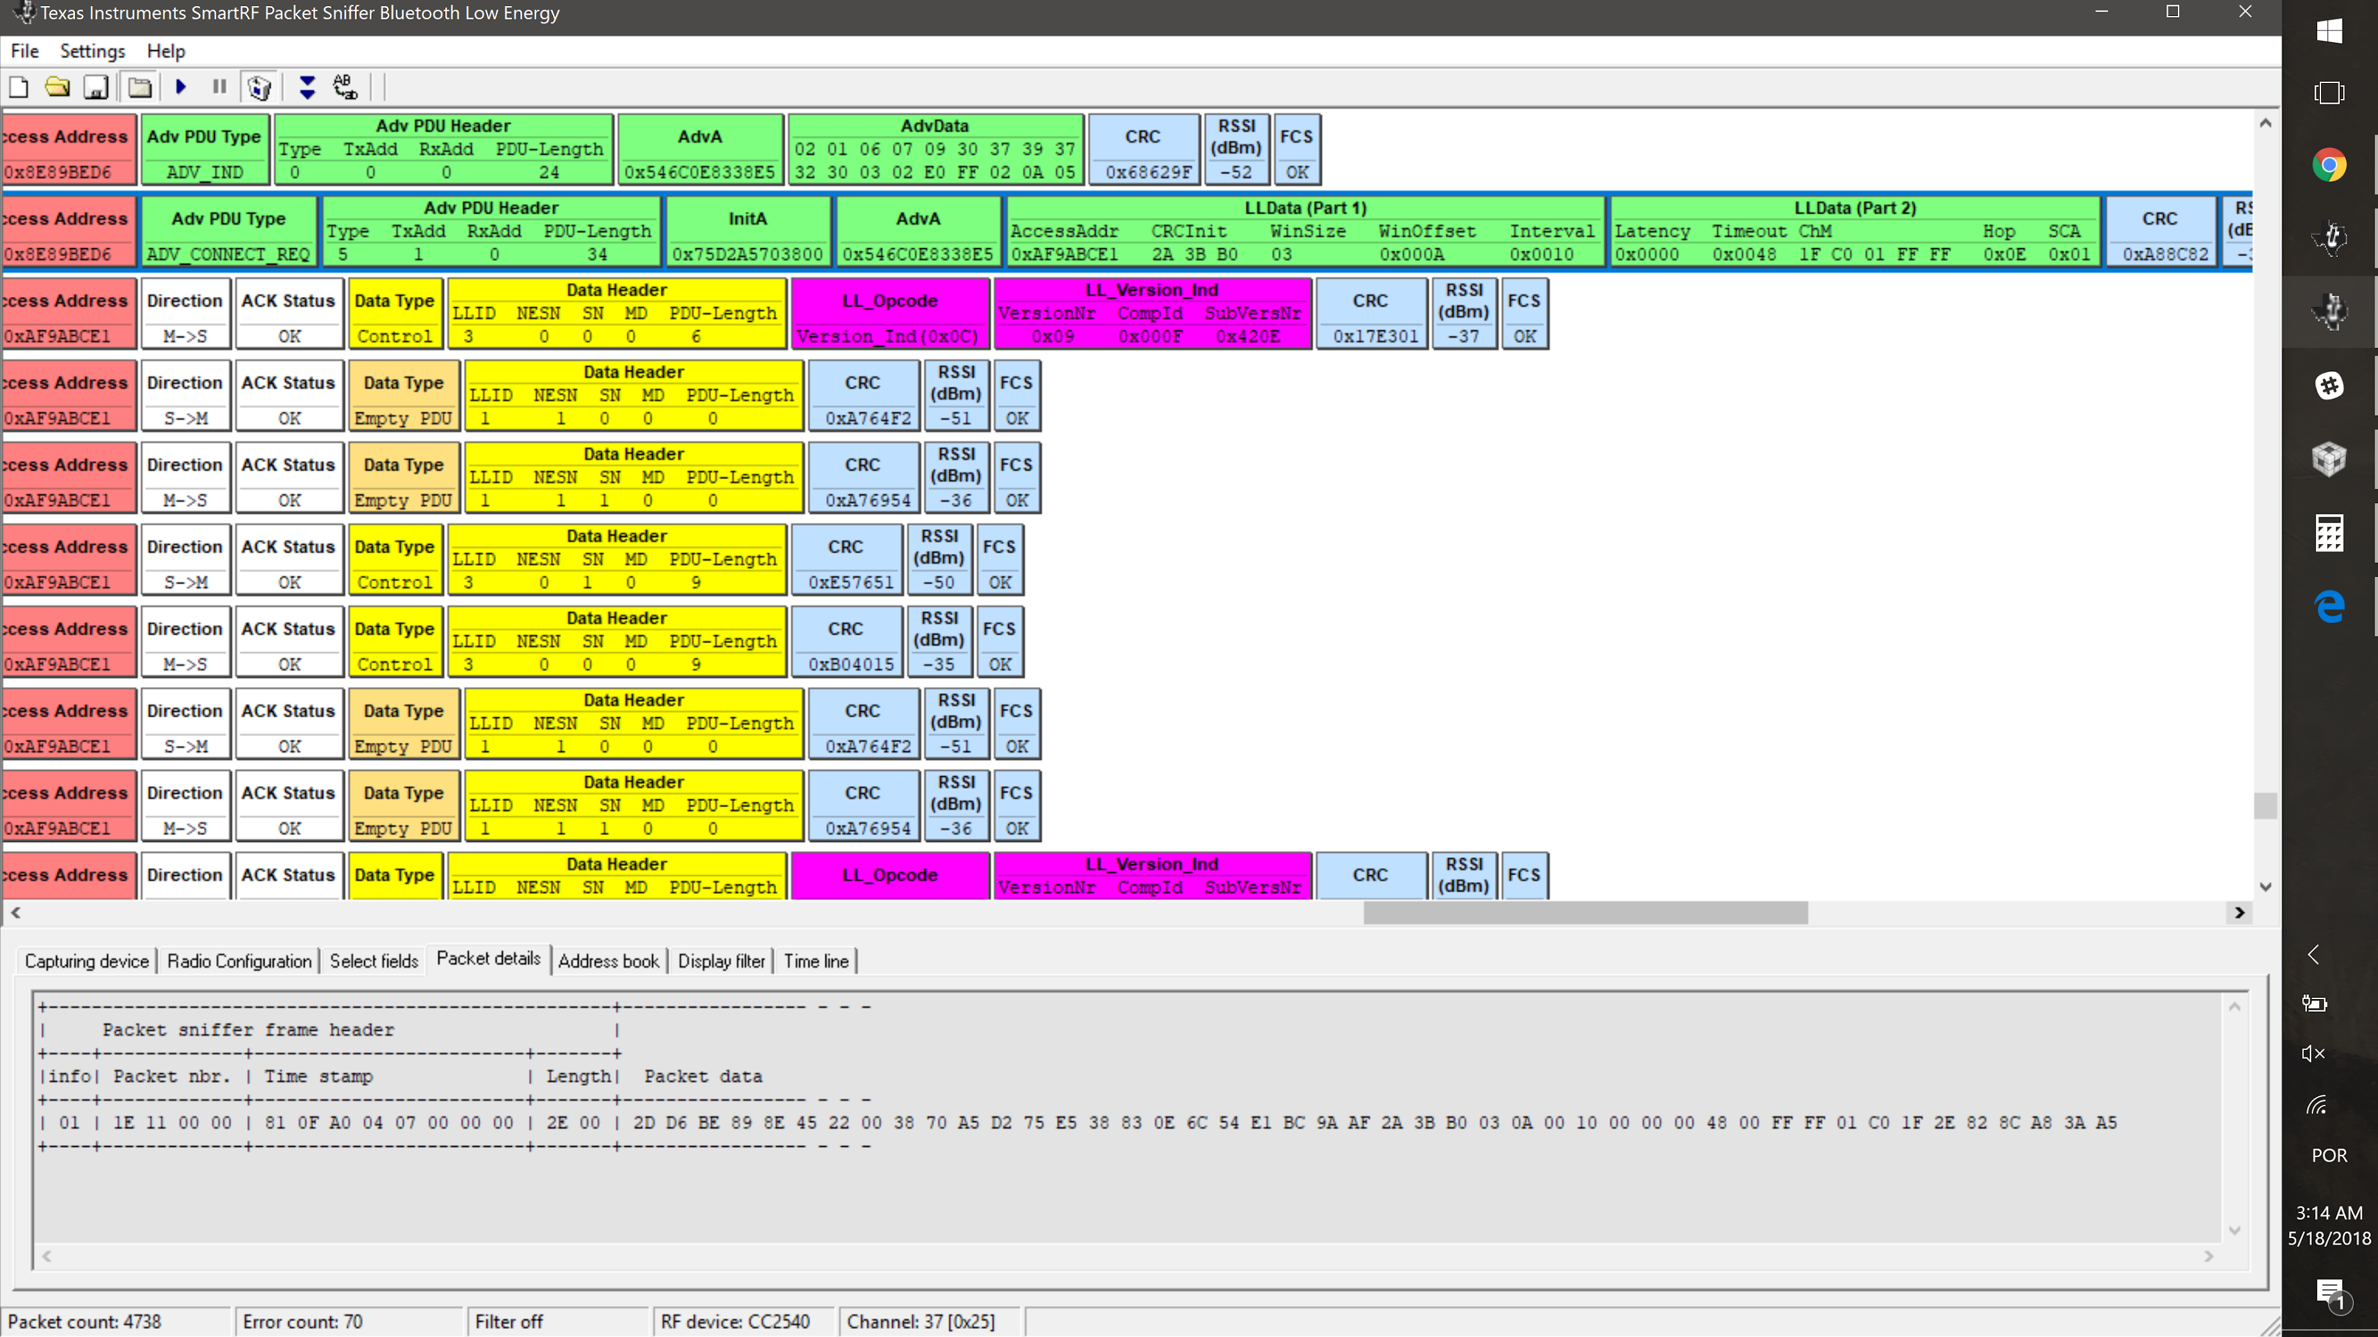Open the 3D cube app in taskbar
2378x1337 pixels.
2329,458
